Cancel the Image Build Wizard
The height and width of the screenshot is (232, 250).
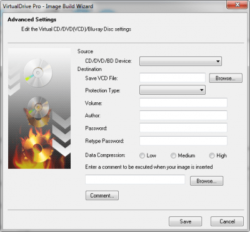click(x=227, y=221)
